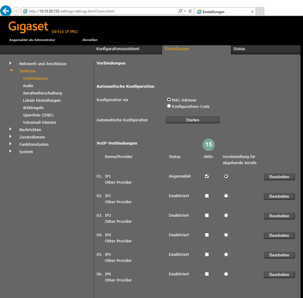Viewport: 303px width, 298px height.
Task: Click Bearbeiten for IP1 connection
Action: coord(279,177)
